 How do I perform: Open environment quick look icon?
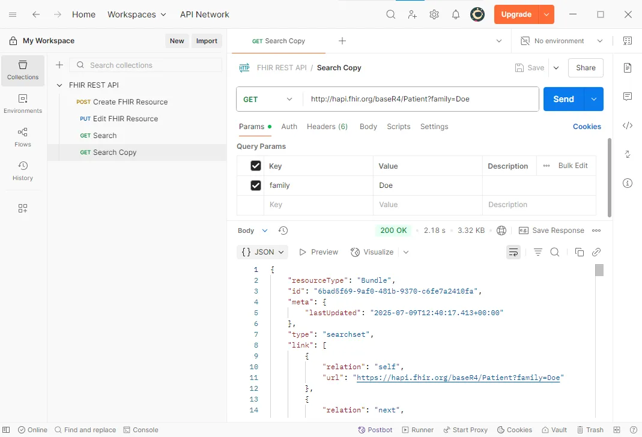627,40
